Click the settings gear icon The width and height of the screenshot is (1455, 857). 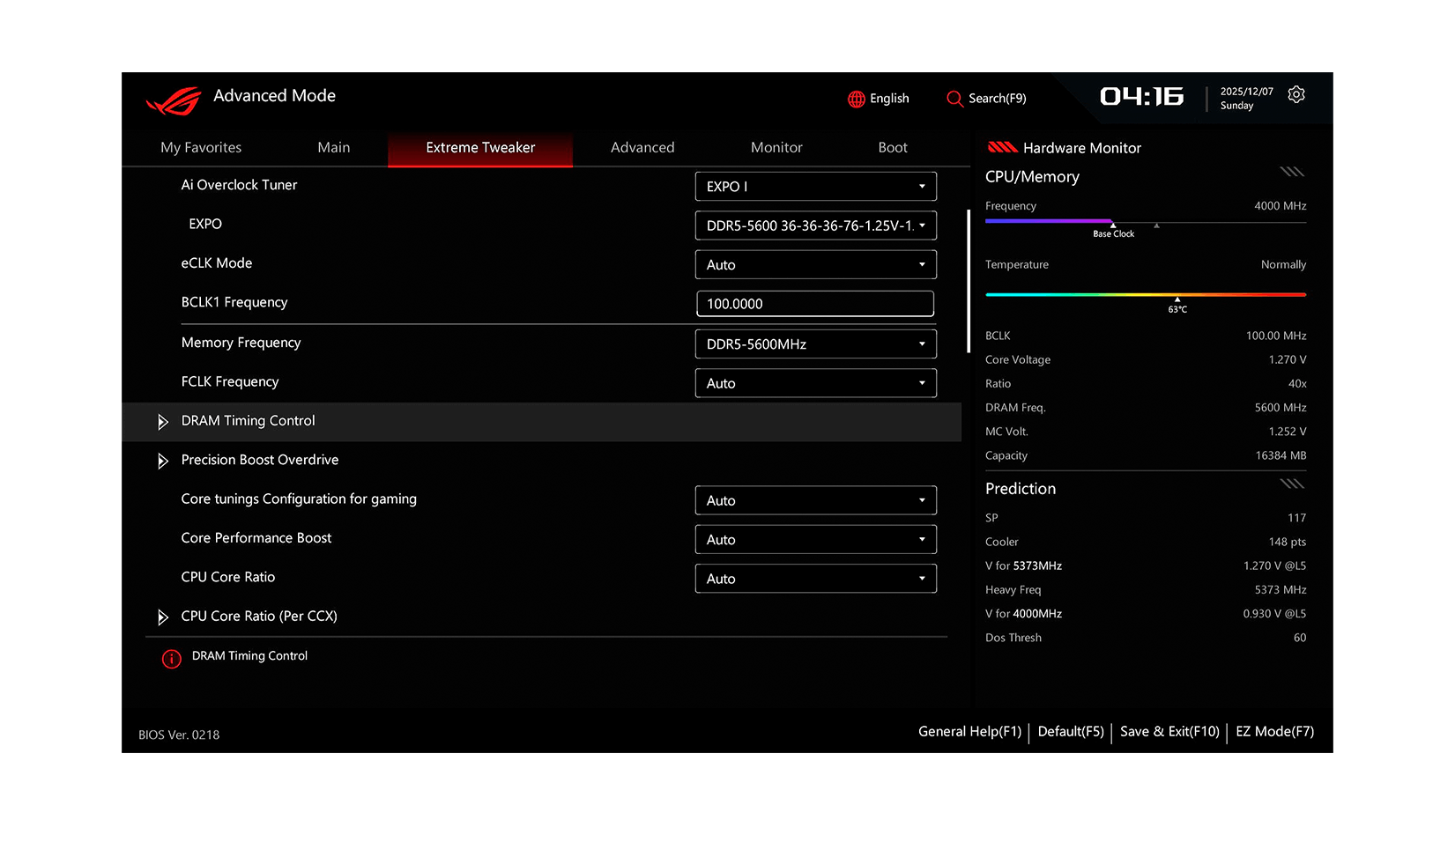point(1295,95)
